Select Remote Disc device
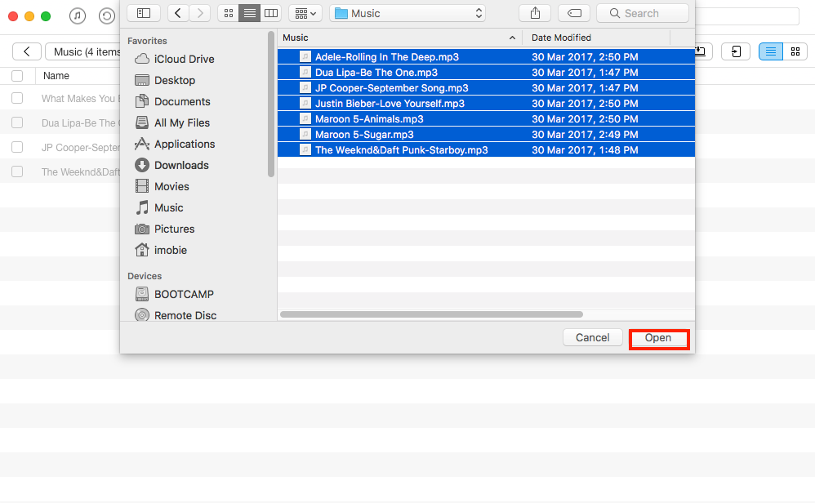The height and width of the screenshot is (503, 815). click(175, 315)
